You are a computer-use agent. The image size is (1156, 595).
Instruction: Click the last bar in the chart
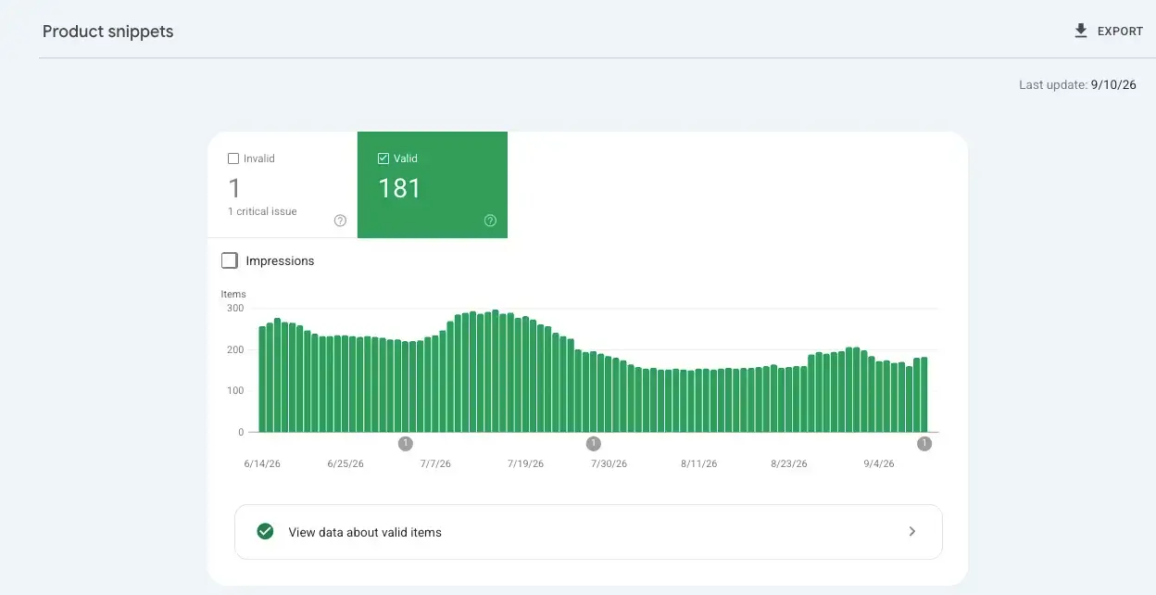924,395
